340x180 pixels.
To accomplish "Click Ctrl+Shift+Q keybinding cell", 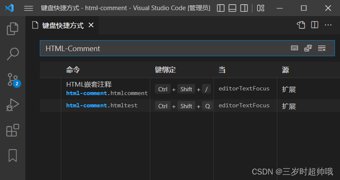I will 184,106.
